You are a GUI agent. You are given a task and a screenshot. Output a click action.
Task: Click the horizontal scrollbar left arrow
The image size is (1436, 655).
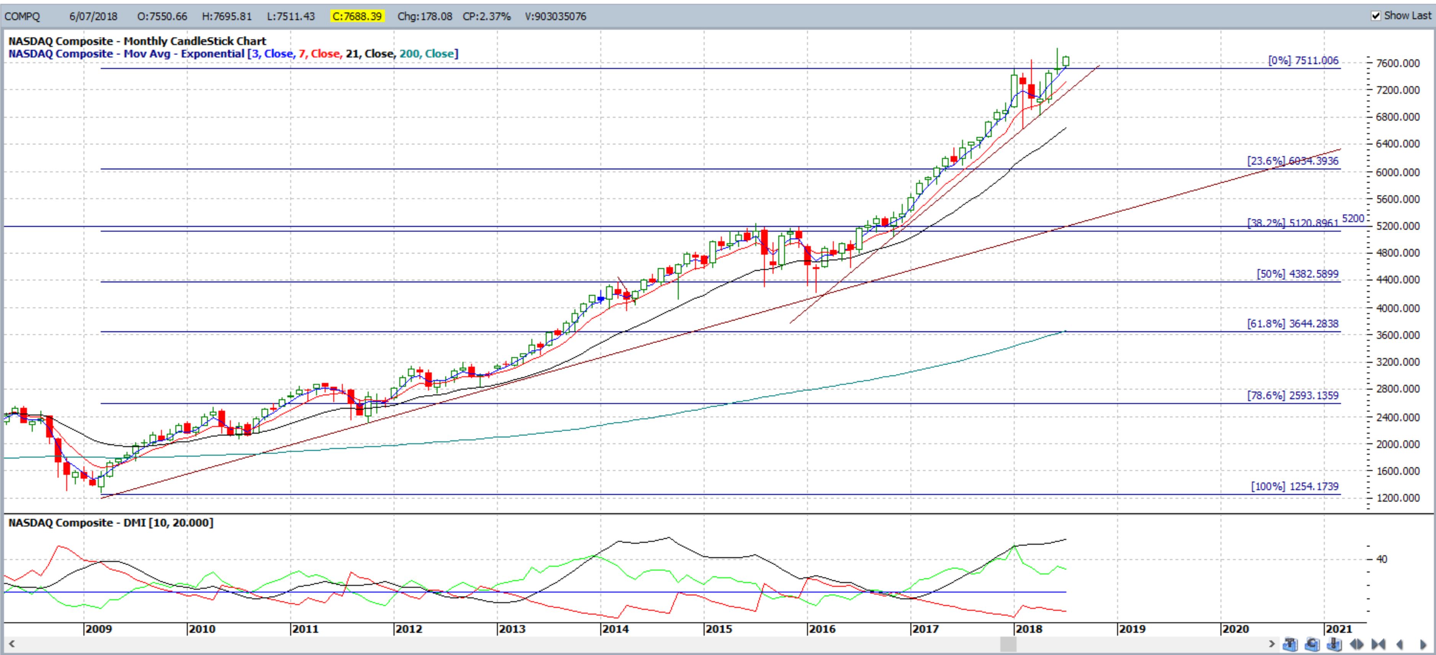click(x=11, y=644)
